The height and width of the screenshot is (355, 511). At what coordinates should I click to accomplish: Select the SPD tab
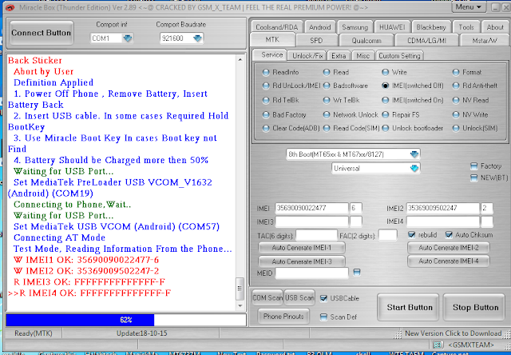316,41
